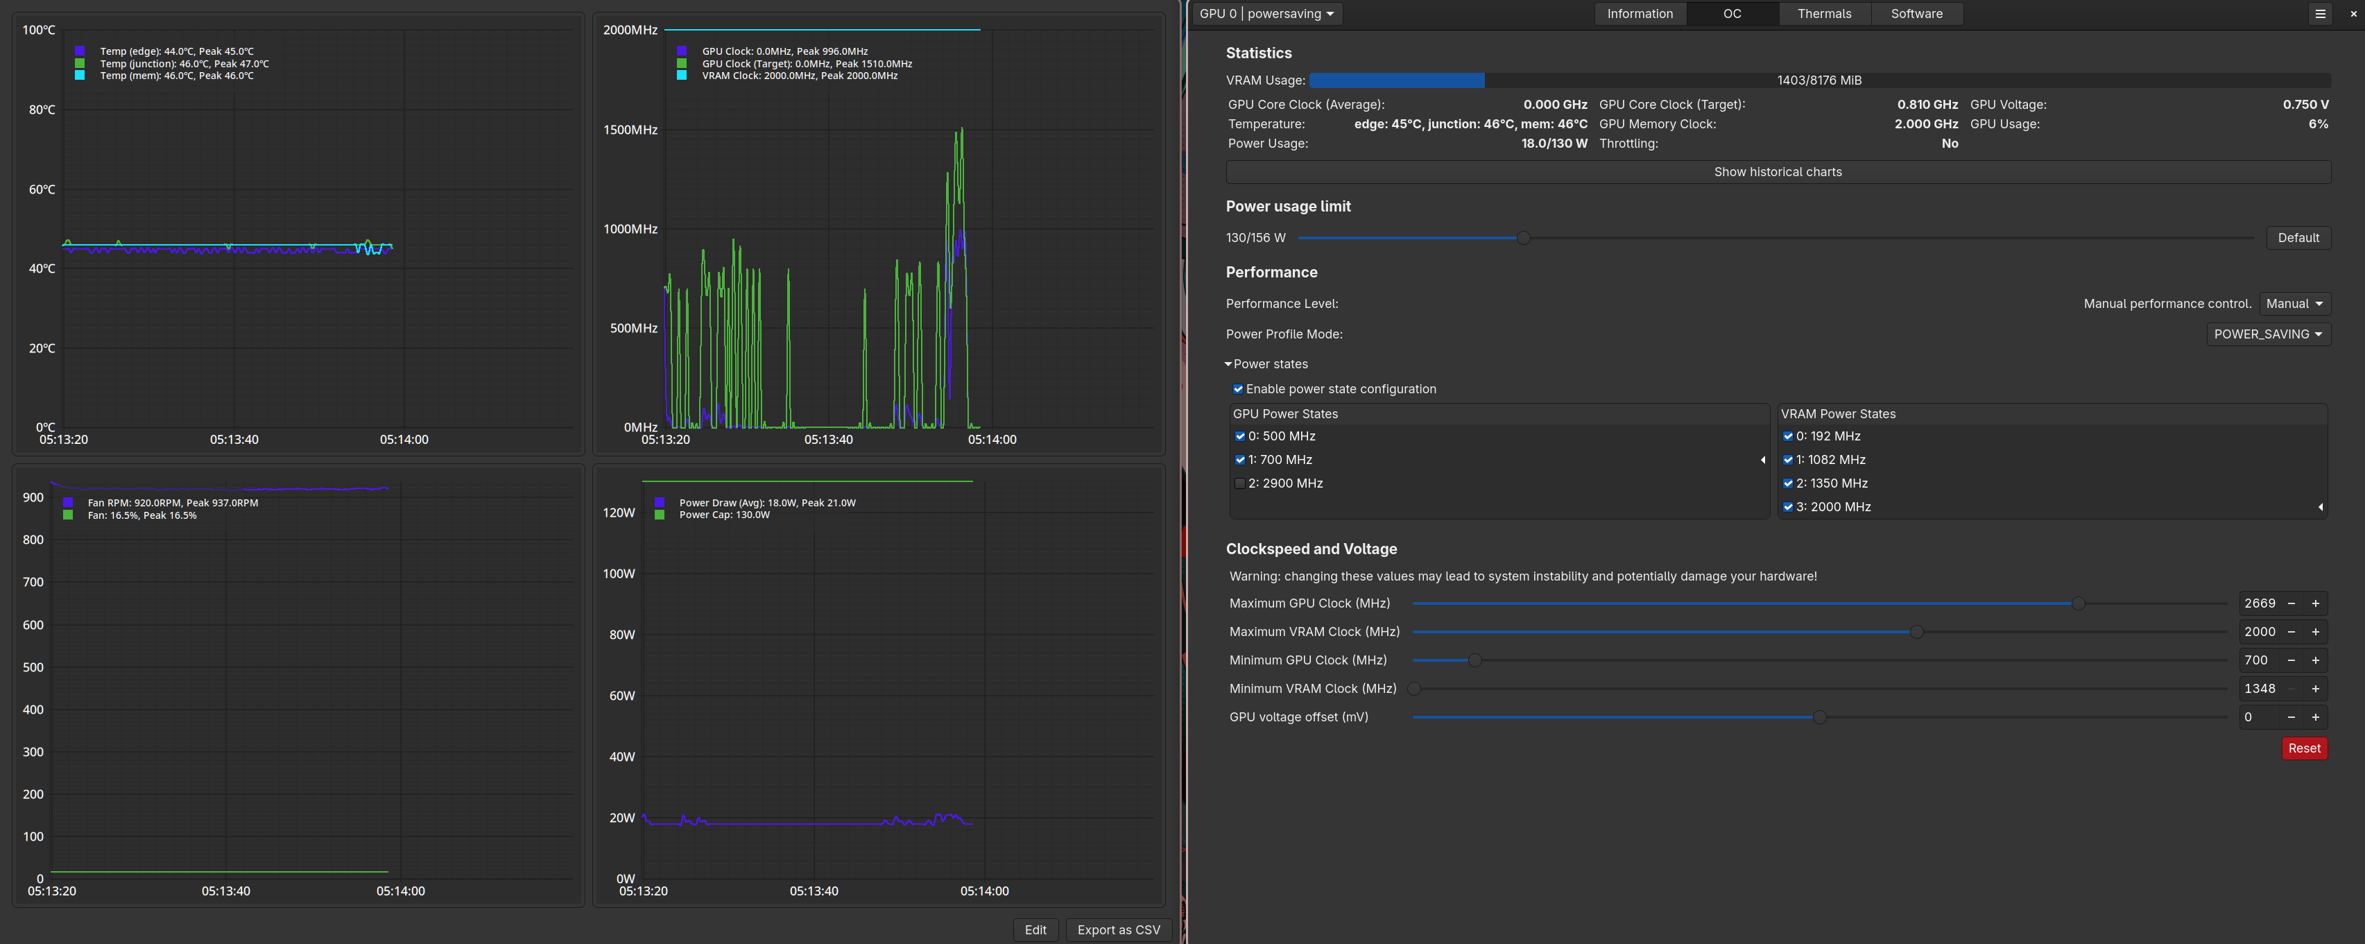Click plus stepper for GPU voltage offset

pyautogui.click(x=2316, y=717)
